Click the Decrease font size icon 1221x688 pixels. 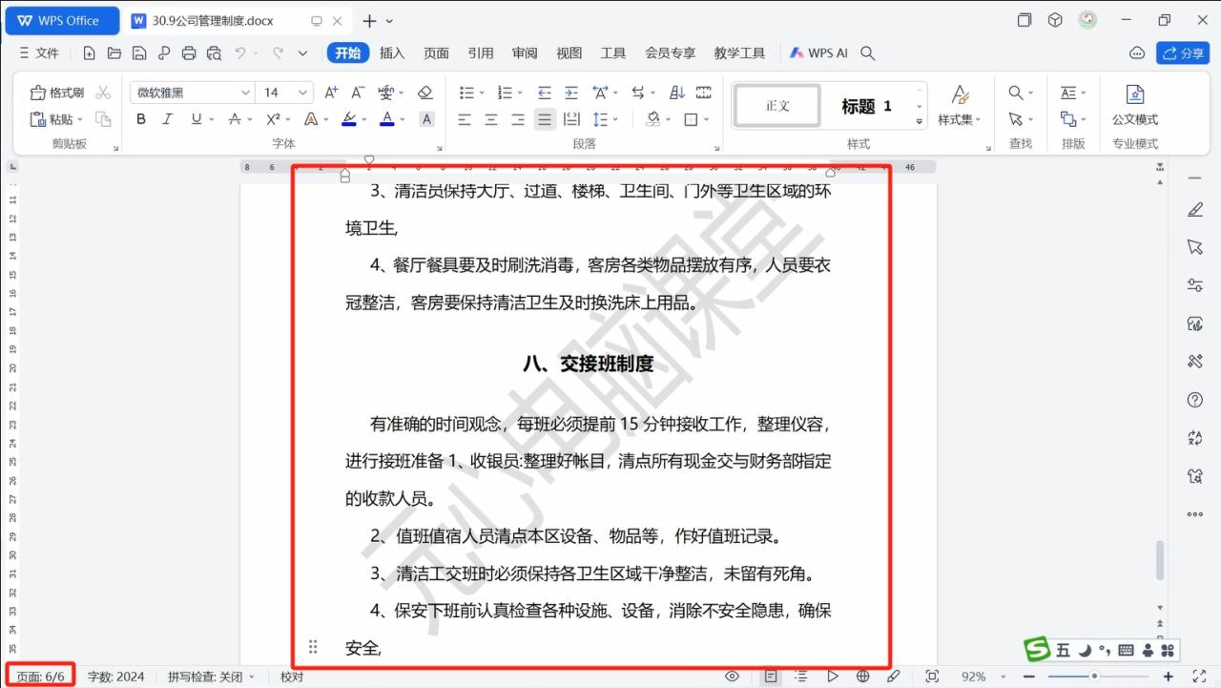point(358,93)
